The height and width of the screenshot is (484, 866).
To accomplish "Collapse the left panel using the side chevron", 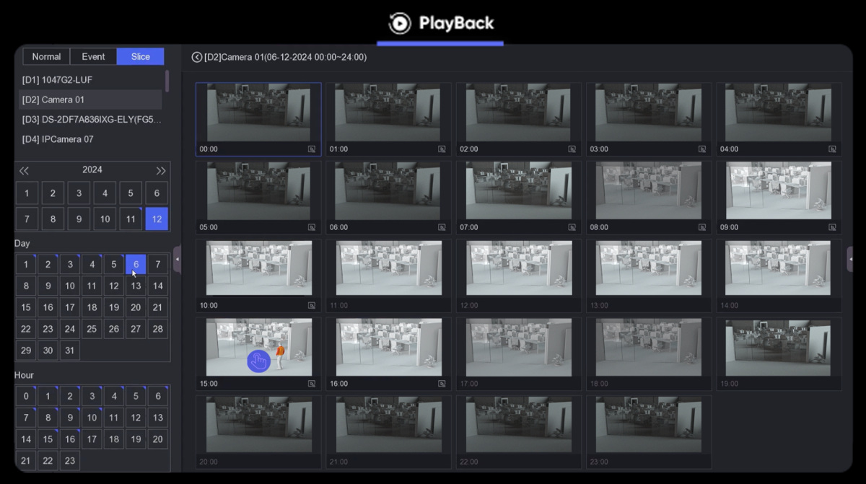I will tap(177, 258).
